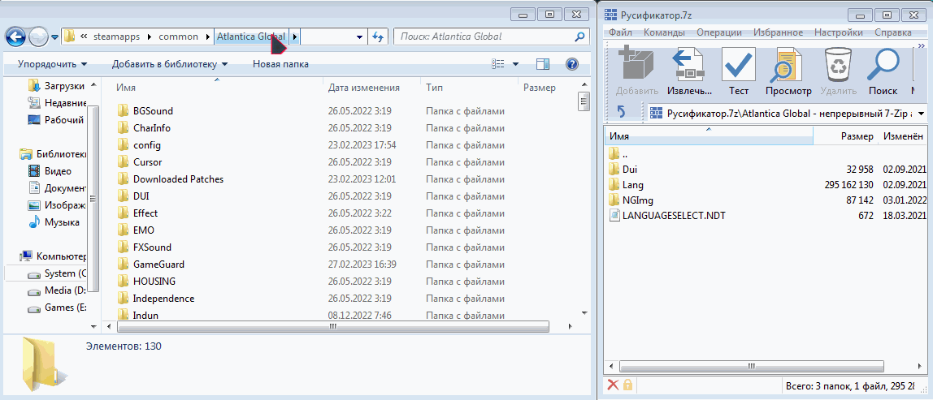
Task: Select the config folder
Action: [x=147, y=145]
